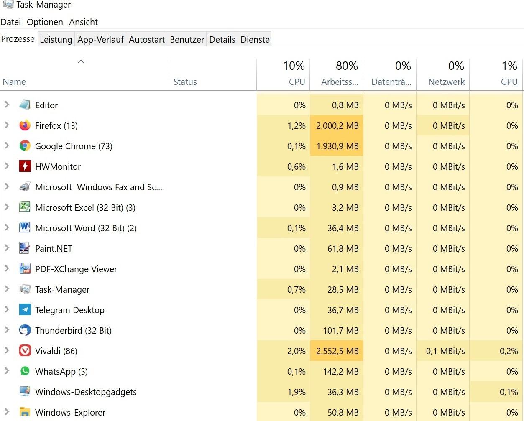
Task: Click the PDF-XChange Viewer icon
Action: [x=25, y=269]
